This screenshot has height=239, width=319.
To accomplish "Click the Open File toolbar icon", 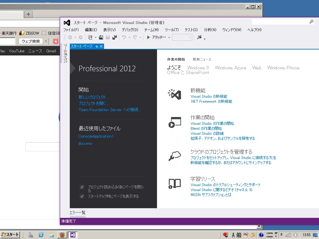I will coord(101,37).
